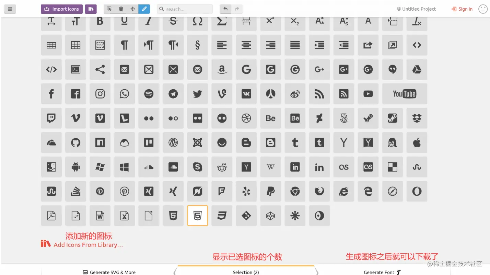
Task: Select the GitHub icon
Action: click(76, 142)
